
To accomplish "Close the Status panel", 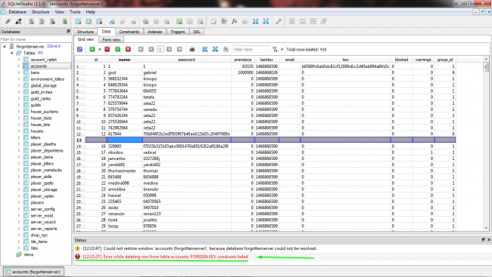I will click(489, 239).
